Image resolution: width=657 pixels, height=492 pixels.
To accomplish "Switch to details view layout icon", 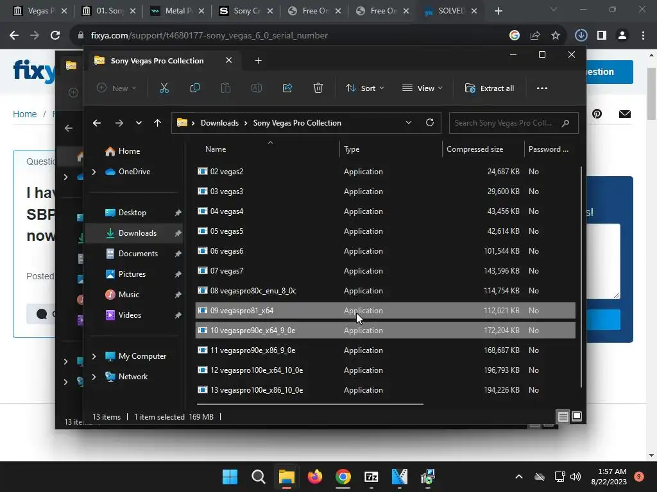I will (x=563, y=416).
